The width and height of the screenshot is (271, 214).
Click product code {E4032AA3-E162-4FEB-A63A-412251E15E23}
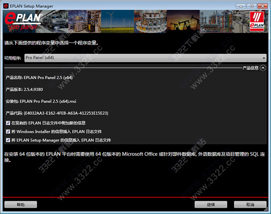[x=66, y=113]
